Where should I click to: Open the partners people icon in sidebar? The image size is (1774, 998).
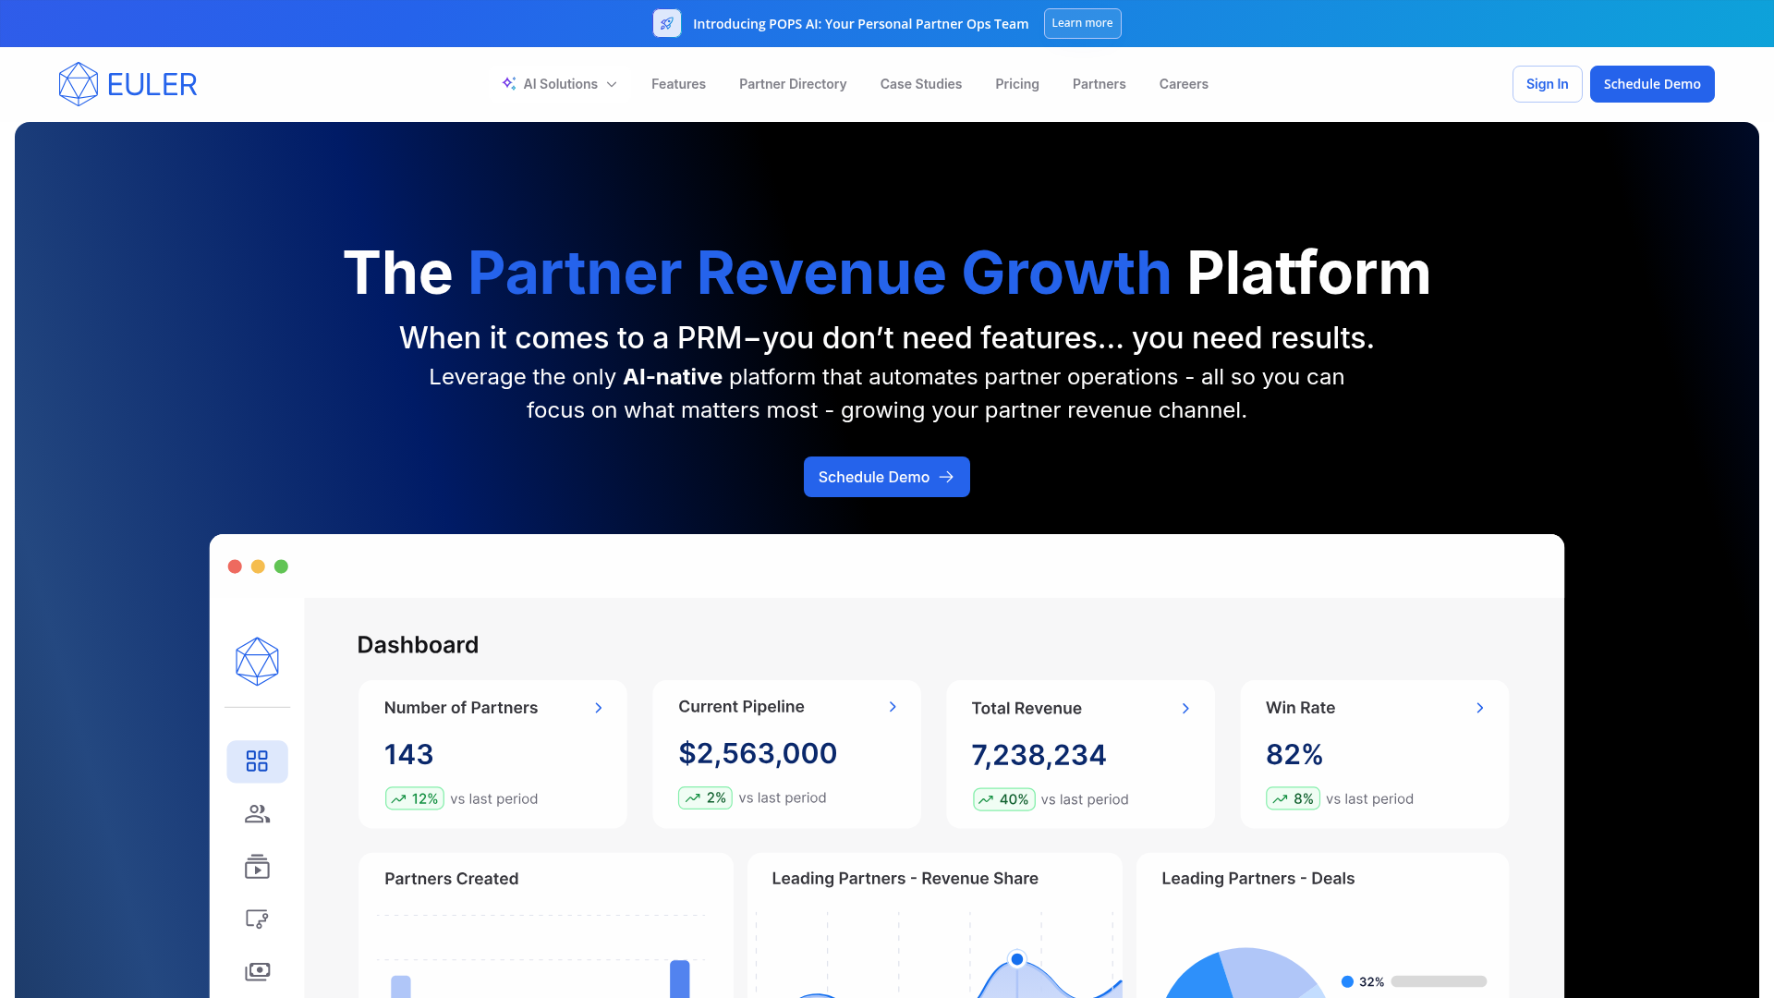(257, 814)
